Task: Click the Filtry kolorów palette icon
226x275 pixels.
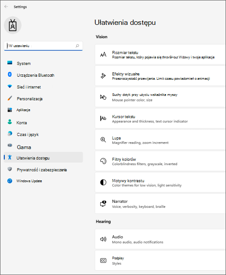Action: tap(103, 161)
